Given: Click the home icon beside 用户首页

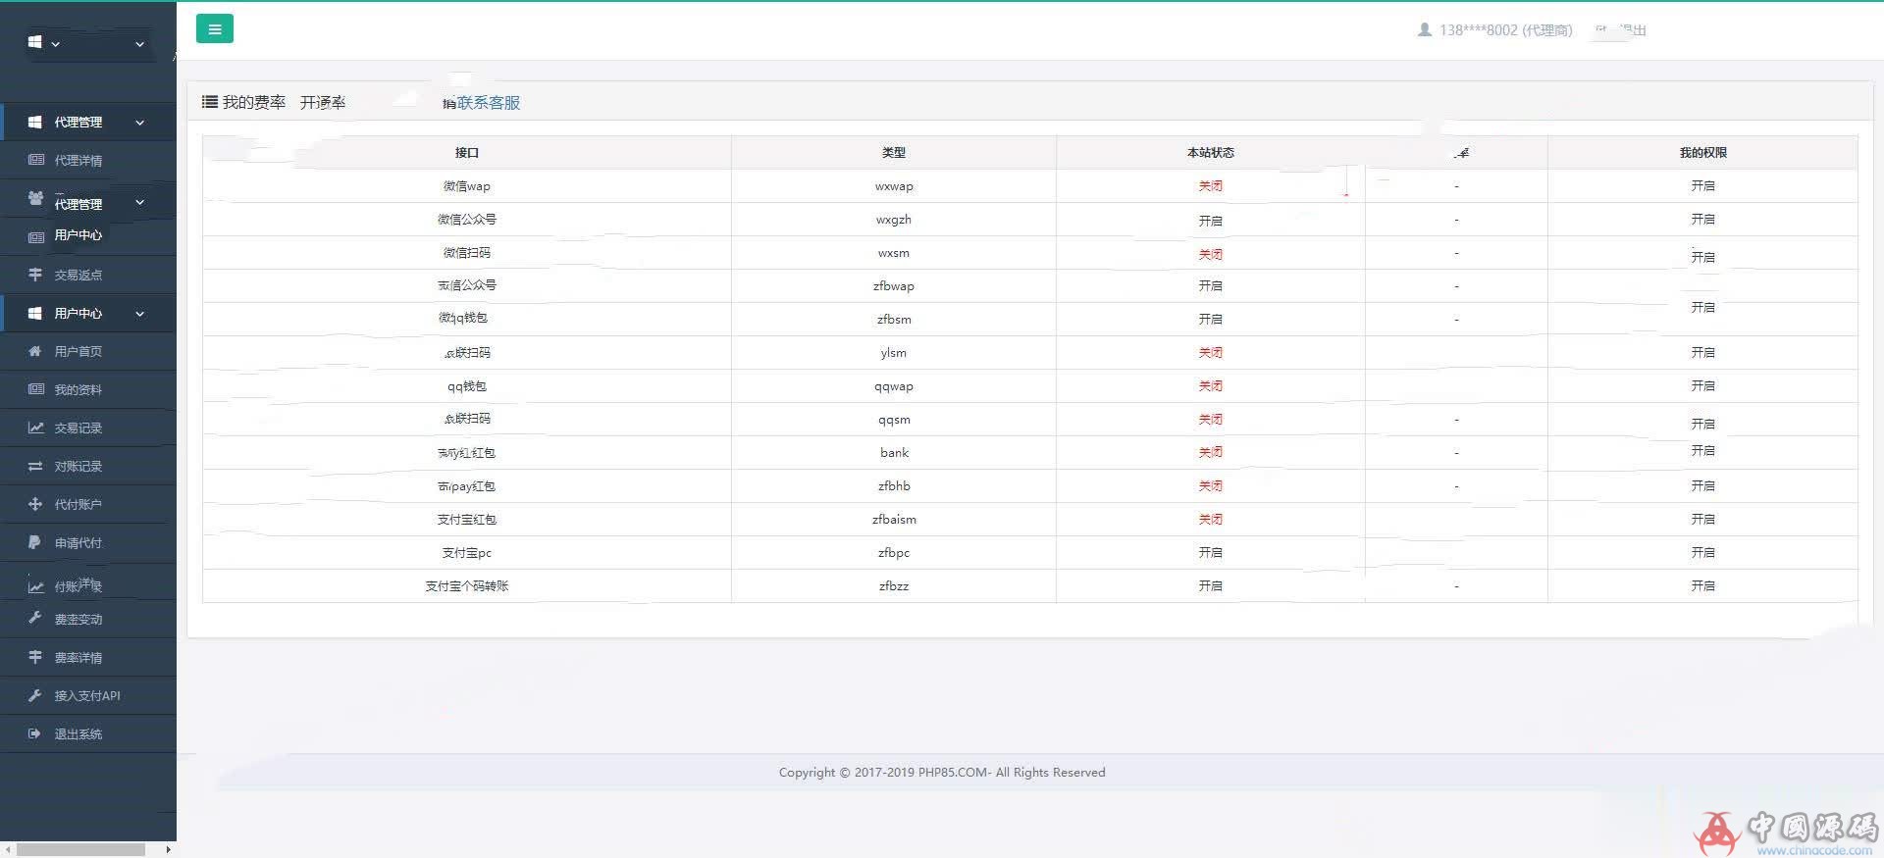Looking at the screenshot, I should (x=35, y=351).
